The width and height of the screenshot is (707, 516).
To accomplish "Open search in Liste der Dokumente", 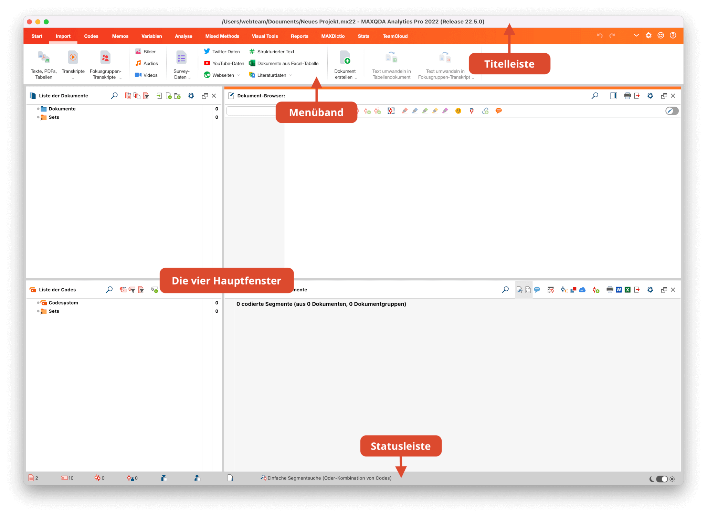I will point(114,96).
